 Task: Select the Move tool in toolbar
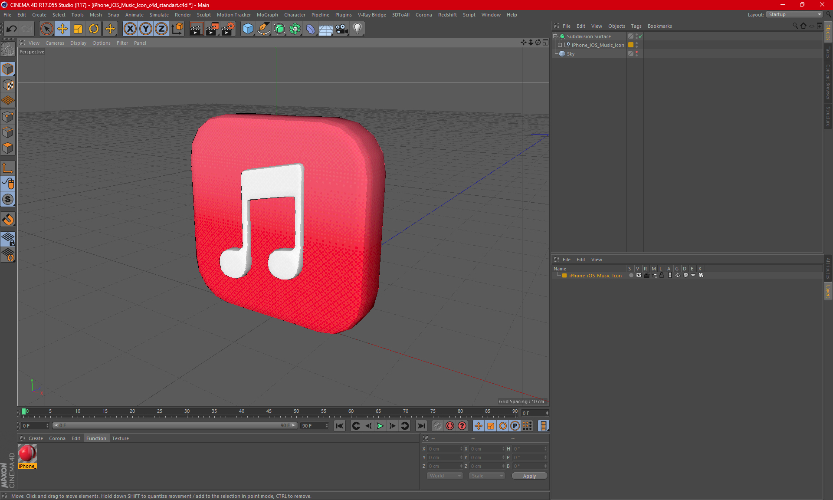point(62,29)
